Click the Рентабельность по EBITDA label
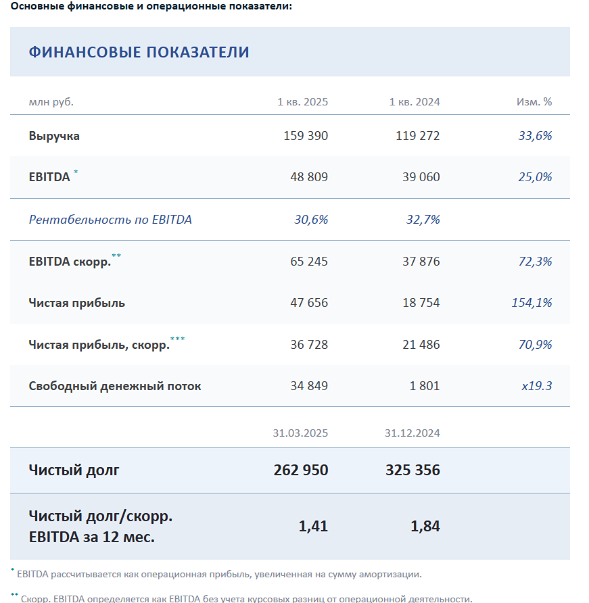The image size is (589, 603). [x=110, y=220]
